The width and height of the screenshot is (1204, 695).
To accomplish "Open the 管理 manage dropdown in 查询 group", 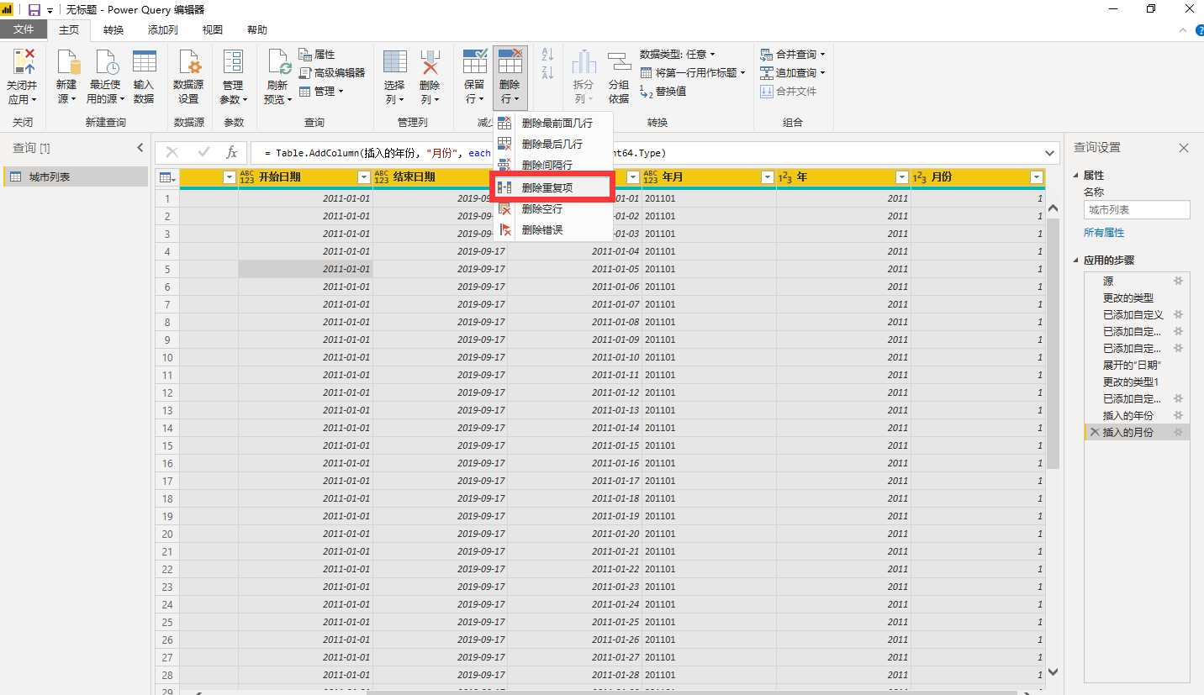I will [321, 92].
